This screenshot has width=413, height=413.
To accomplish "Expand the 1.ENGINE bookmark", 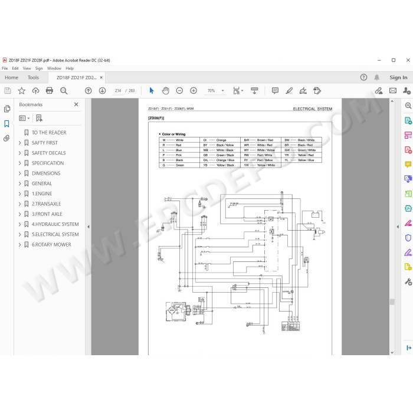I will click(19, 194).
